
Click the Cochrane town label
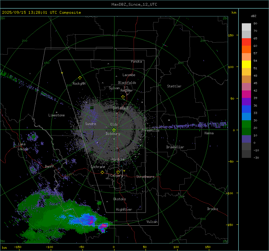pyautogui.click(x=98, y=167)
